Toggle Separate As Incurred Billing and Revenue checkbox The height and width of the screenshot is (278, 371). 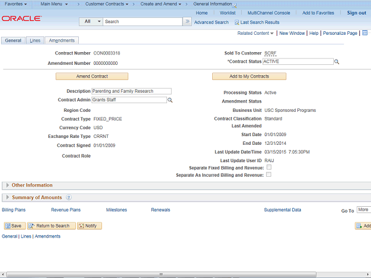click(268, 174)
